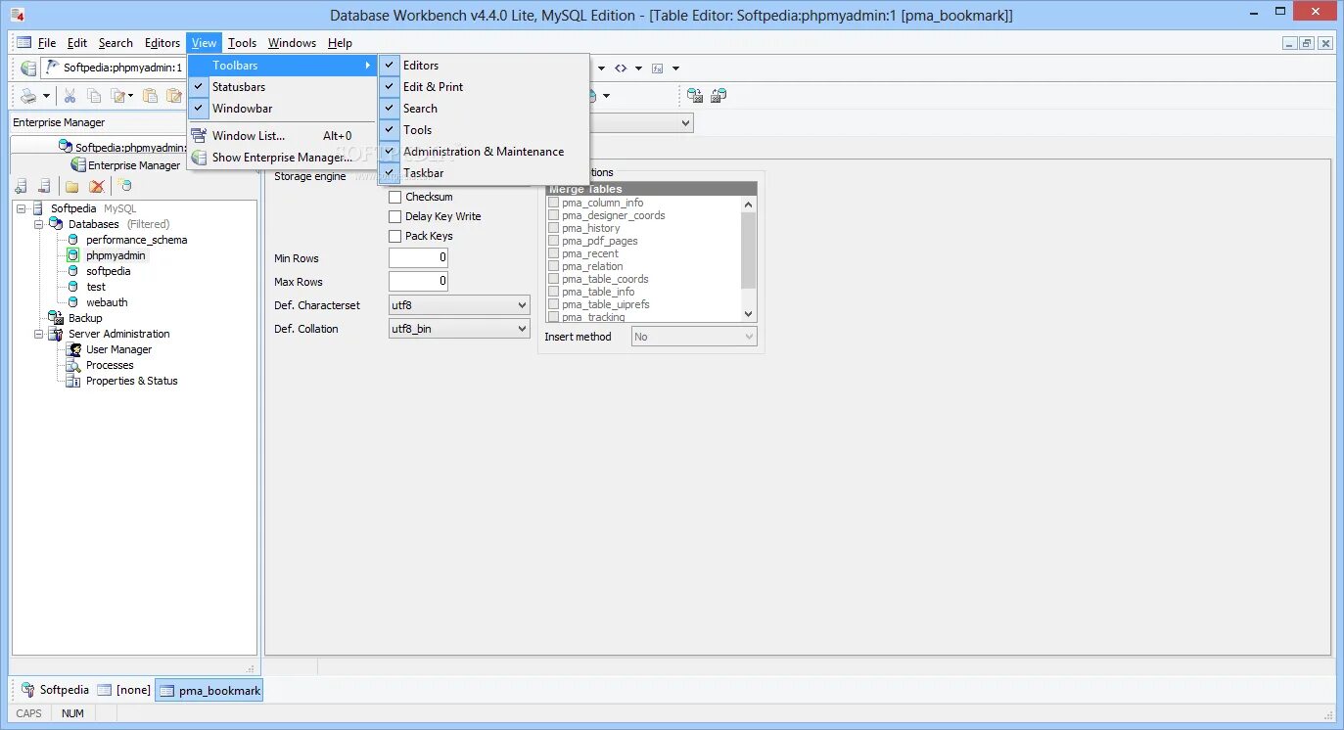This screenshot has height=730, width=1344.
Task: Open the Windows menu
Action: tap(292, 43)
